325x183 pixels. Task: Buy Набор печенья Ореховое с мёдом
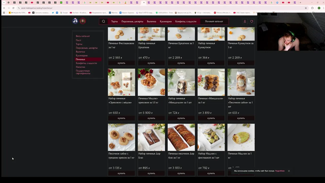tap(121, 118)
